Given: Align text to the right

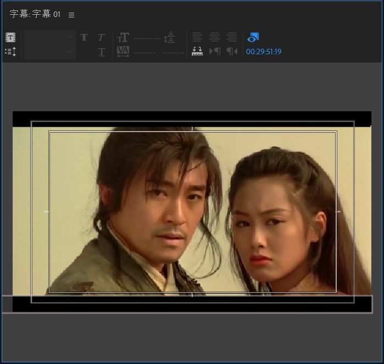Looking at the screenshot, I should [x=232, y=37].
